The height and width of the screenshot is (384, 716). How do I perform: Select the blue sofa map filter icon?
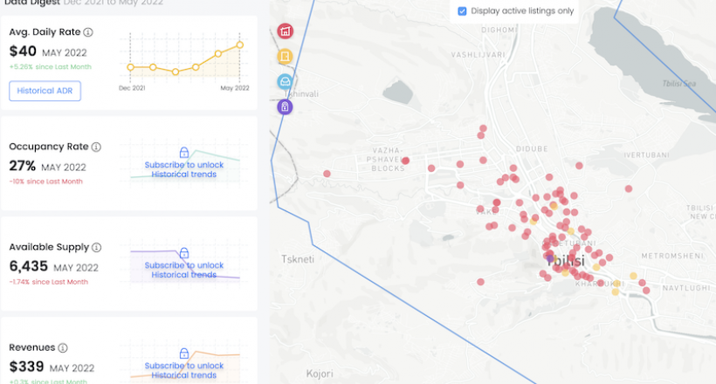(285, 81)
